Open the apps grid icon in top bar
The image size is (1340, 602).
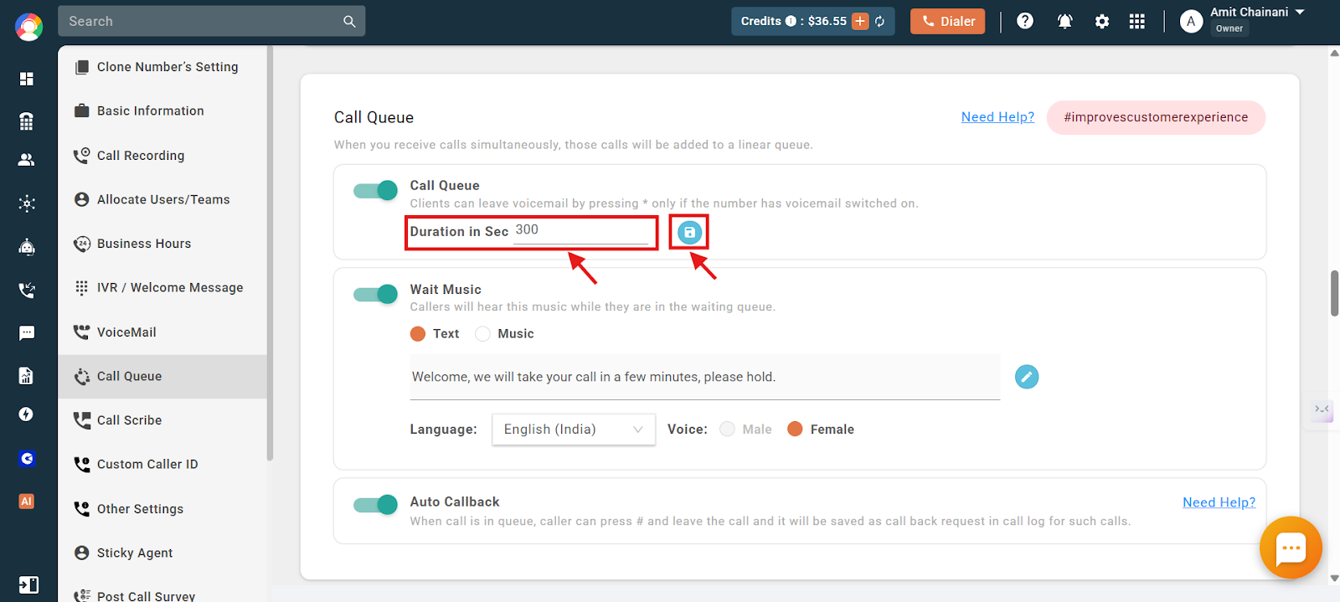pos(1136,22)
